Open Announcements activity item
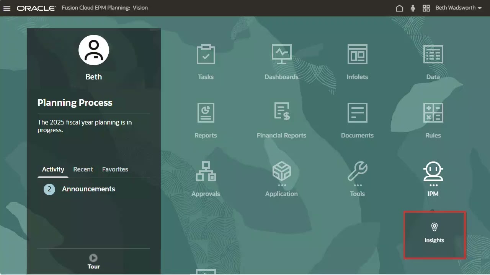 88,189
